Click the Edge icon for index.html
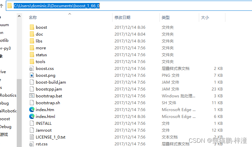The height and width of the screenshot is (147, 252). click(32, 116)
